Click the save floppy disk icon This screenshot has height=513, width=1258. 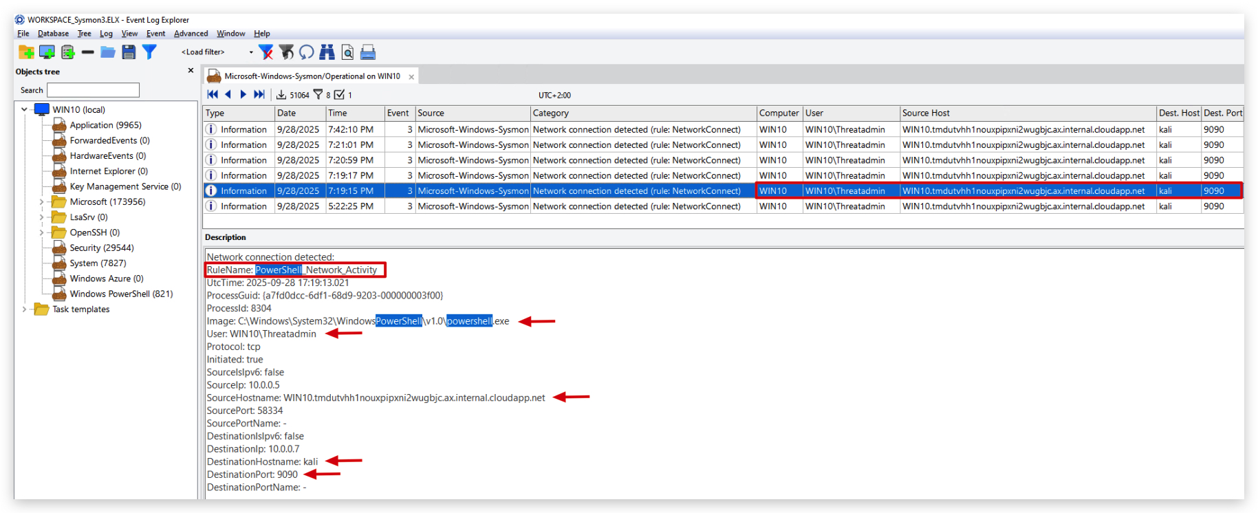129,52
